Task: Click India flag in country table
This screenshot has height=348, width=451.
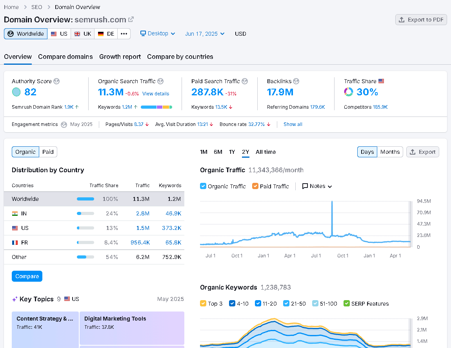Action: point(15,213)
